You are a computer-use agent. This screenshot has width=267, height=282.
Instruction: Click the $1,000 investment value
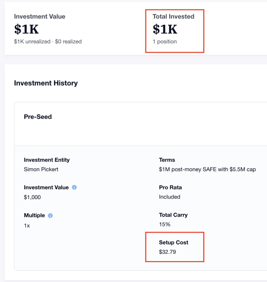coord(32,197)
